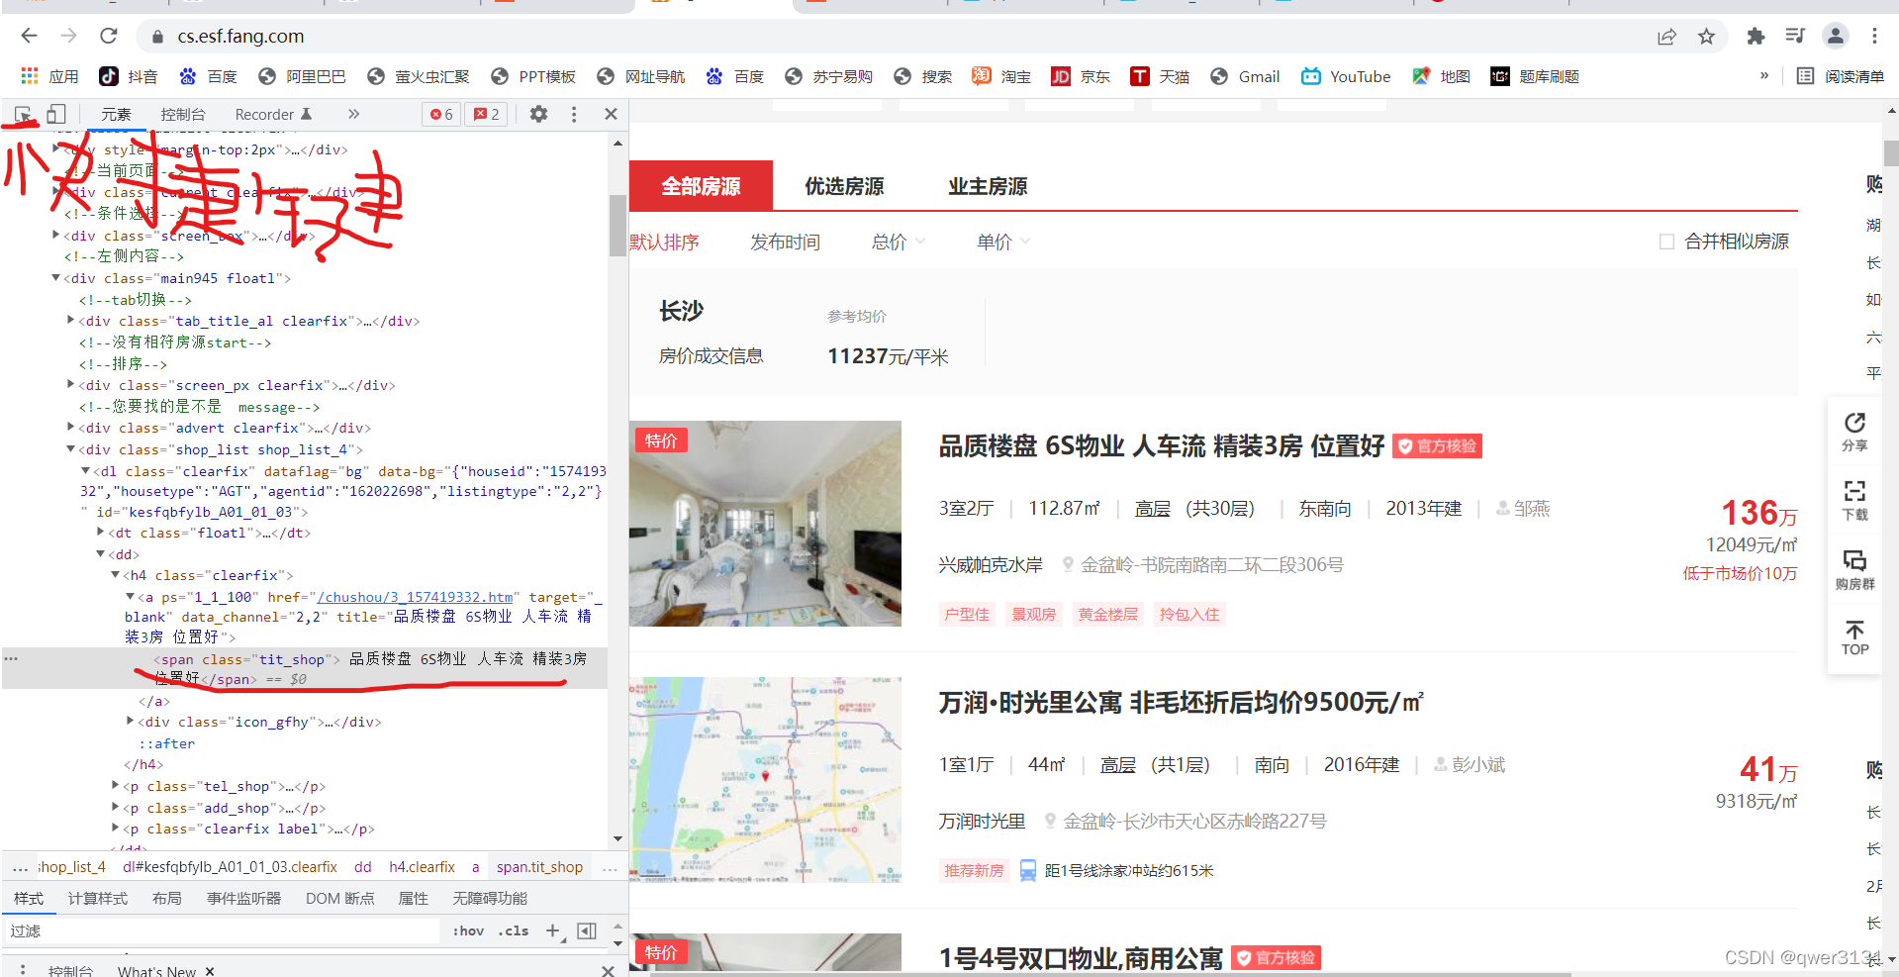Open 题库刷题 bookmark
This screenshot has height=977, width=1899.
click(x=1535, y=76)
